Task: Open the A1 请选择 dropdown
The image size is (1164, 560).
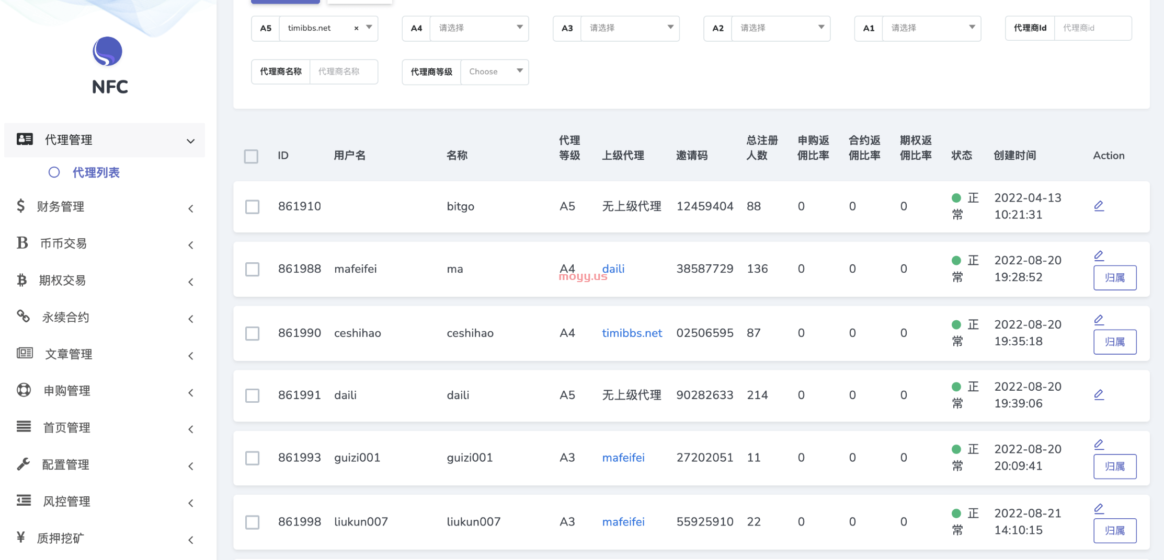Action: [x=931, y=28]
